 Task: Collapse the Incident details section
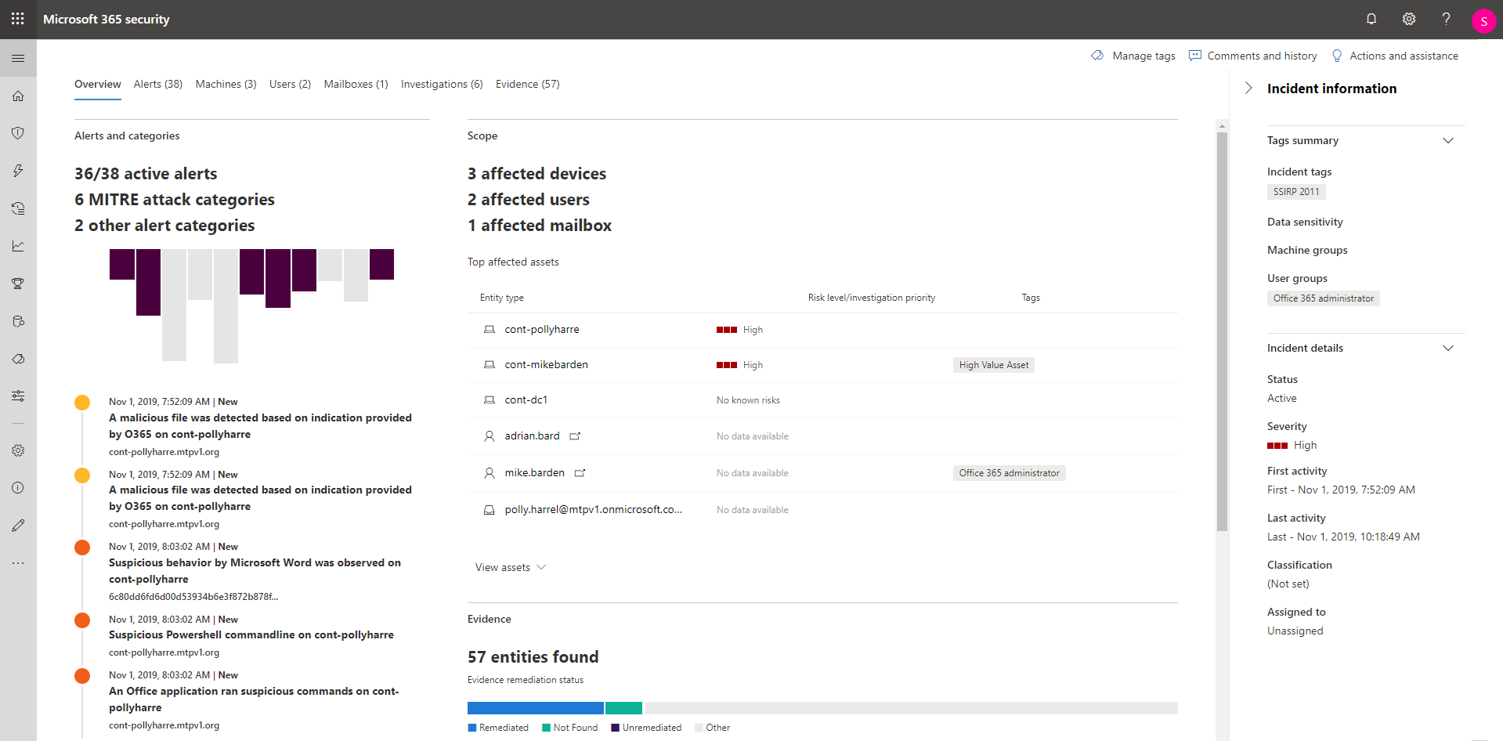1448,348
